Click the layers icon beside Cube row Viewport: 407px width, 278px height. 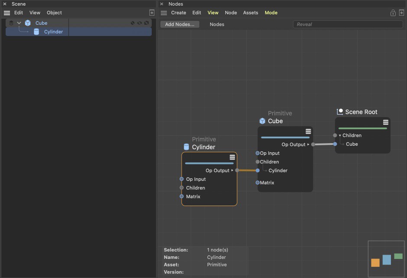(x=11, y=23)
